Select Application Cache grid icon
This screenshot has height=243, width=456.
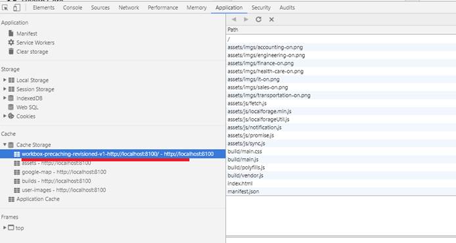point(11,199)
